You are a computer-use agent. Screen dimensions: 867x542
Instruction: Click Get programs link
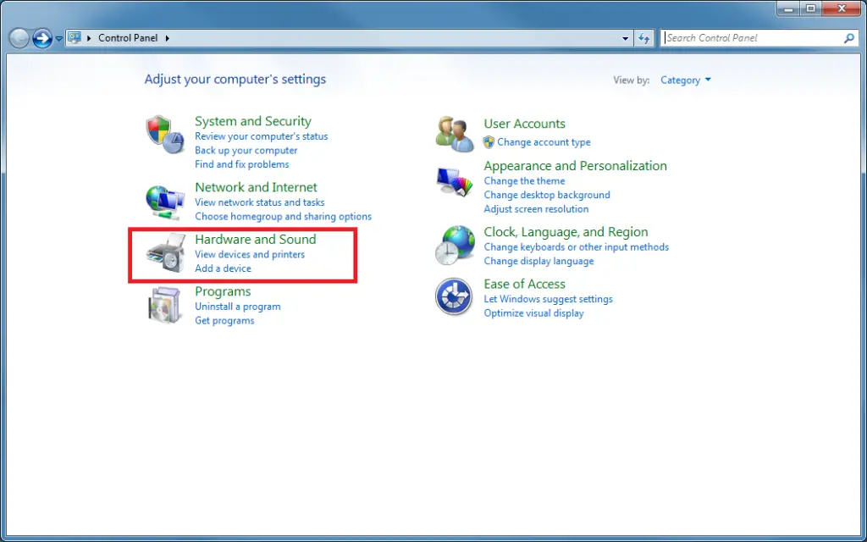click(224, 320)
